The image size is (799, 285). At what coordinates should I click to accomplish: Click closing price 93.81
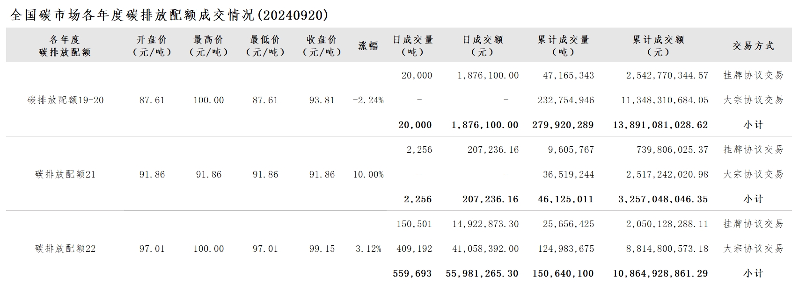click(322, 100)
